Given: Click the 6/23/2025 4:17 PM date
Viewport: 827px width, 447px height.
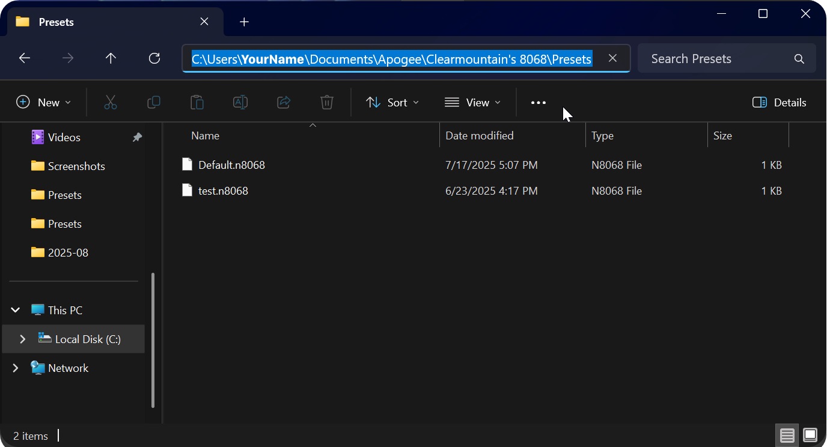Looking at the screenshot, I should point(492,191).
